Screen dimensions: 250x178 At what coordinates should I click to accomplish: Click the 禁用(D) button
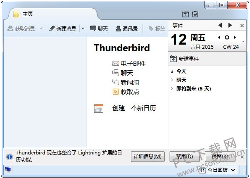184,157
